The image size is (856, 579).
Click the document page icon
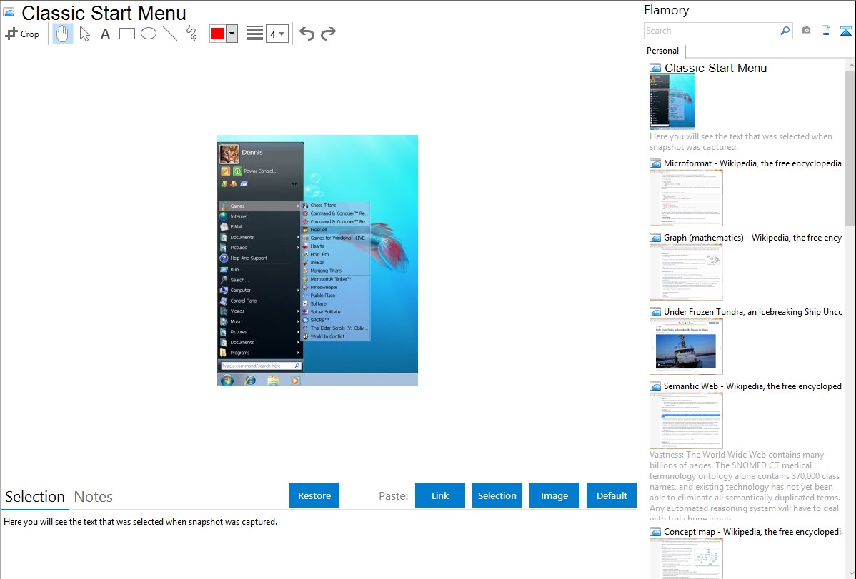click(x=826, y=31)
